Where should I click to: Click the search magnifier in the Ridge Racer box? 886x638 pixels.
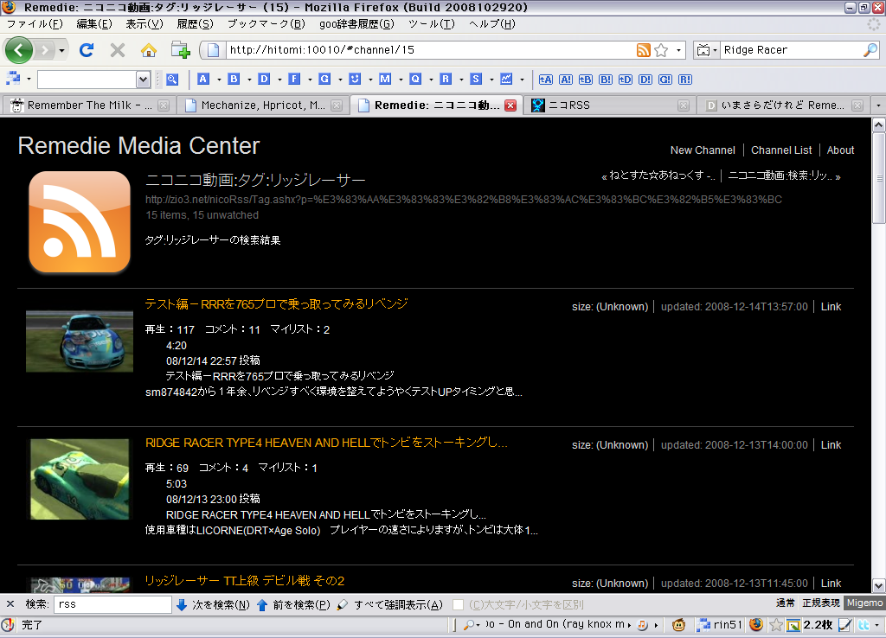[870, 50]
